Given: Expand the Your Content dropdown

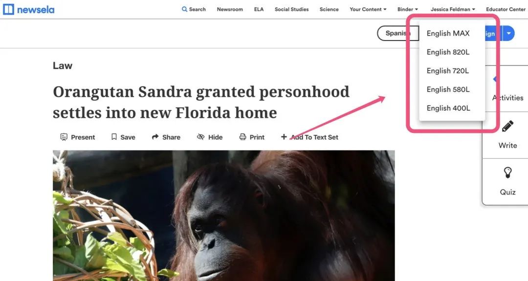Looking at the screenshot, I should (x=368, y=9).
